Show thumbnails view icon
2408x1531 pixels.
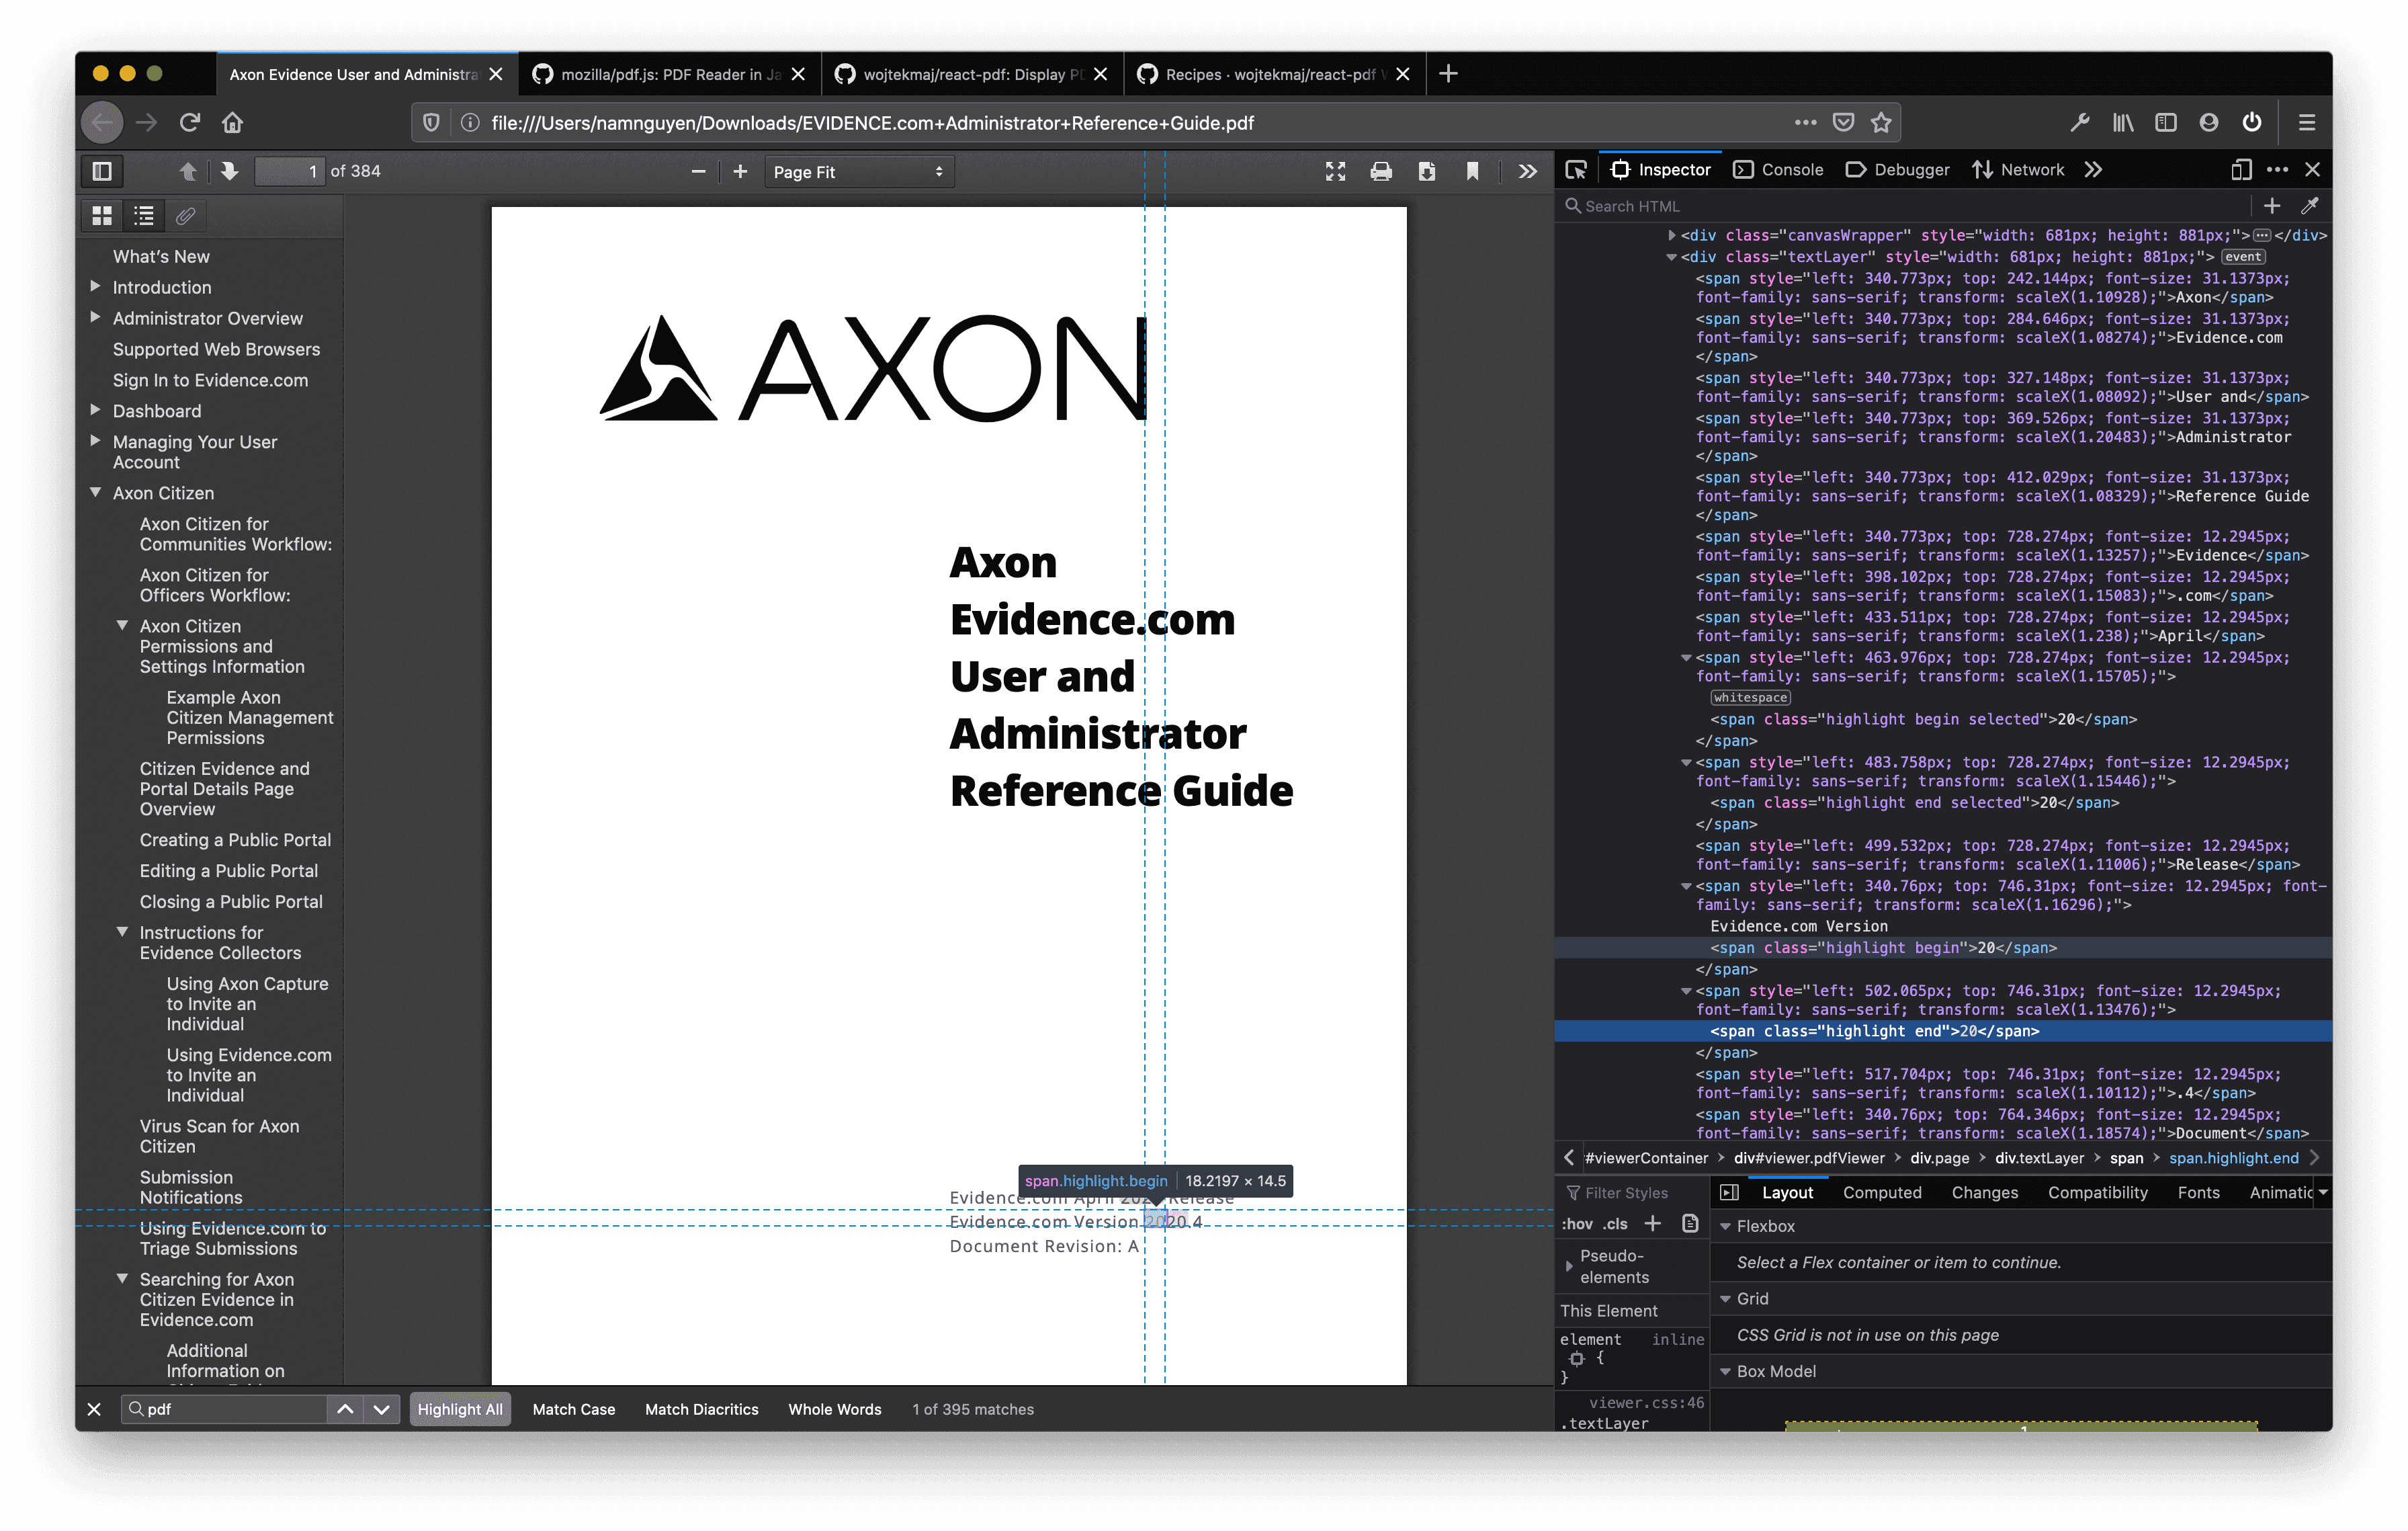(x=102, y=215)
